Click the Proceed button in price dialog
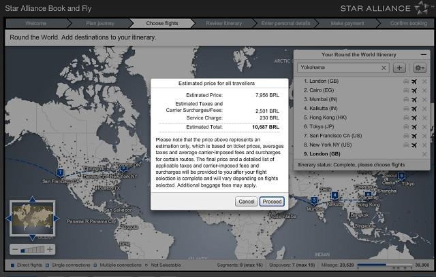 pos(272,202)
